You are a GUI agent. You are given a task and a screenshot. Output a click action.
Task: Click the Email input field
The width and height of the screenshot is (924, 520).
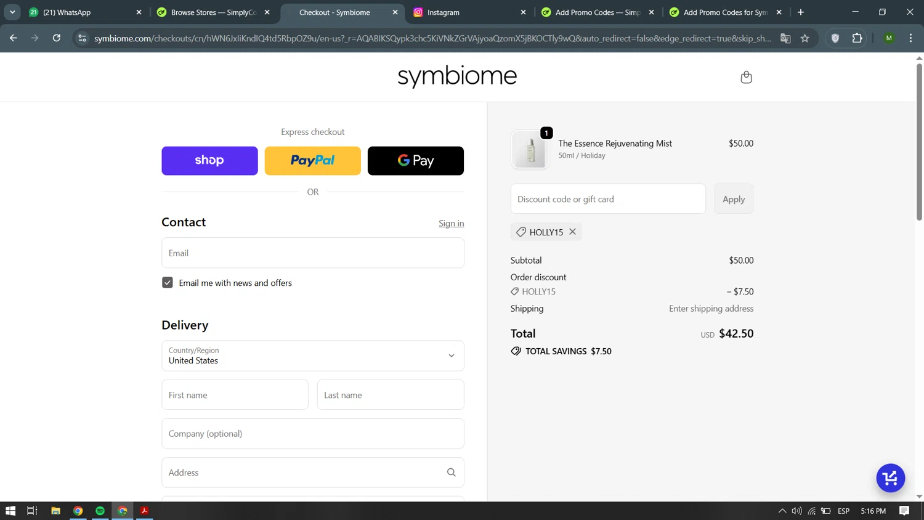313,253
